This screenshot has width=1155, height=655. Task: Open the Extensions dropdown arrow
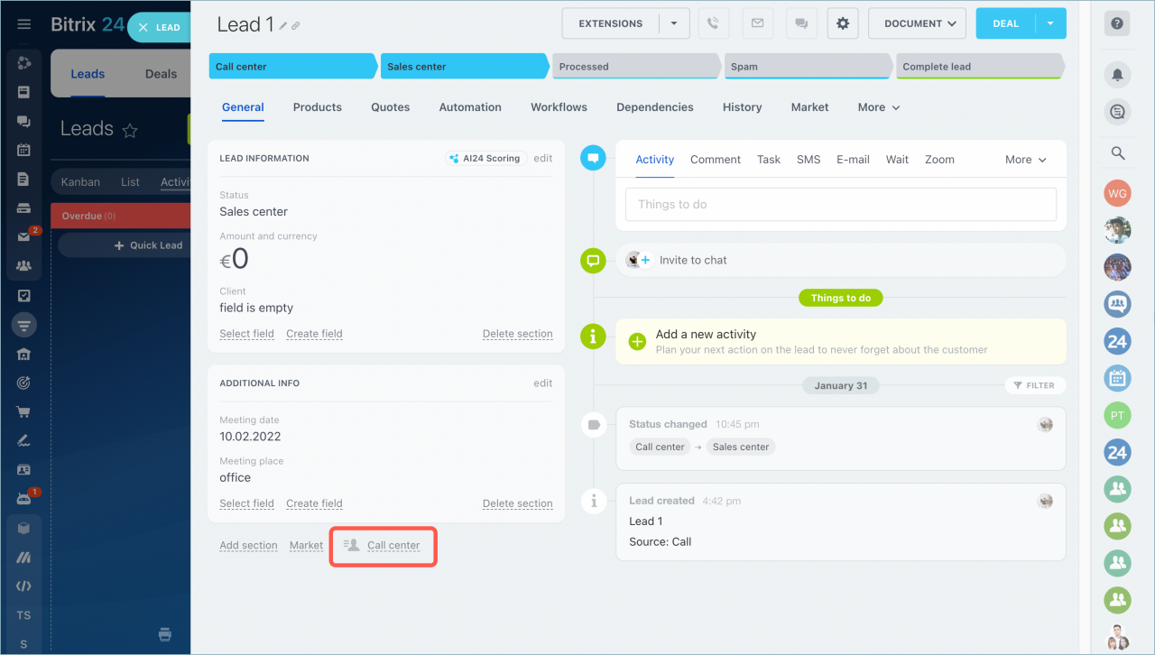pyautogui.click(x=674, y=23)
